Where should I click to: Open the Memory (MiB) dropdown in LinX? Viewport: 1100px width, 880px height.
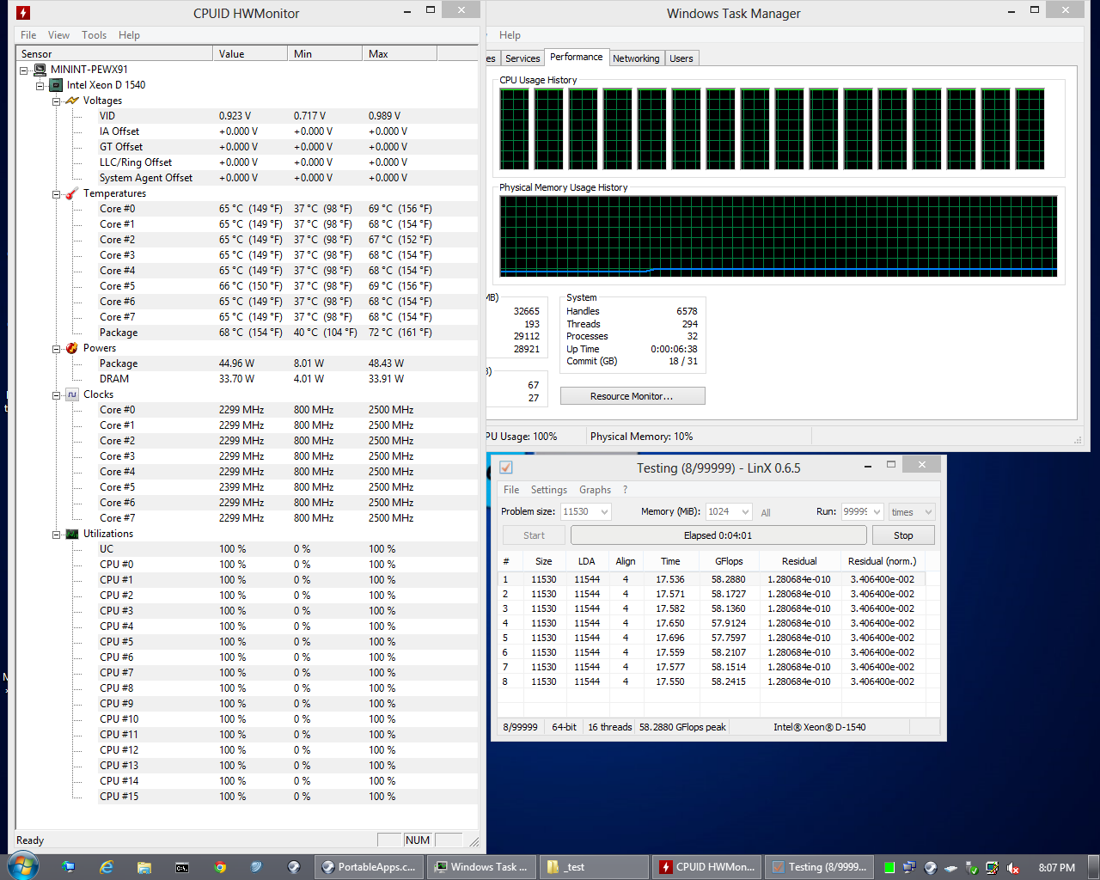(745, 511)
